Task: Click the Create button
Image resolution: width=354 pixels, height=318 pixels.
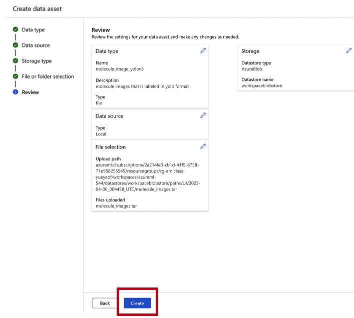Action: [137, 303]
